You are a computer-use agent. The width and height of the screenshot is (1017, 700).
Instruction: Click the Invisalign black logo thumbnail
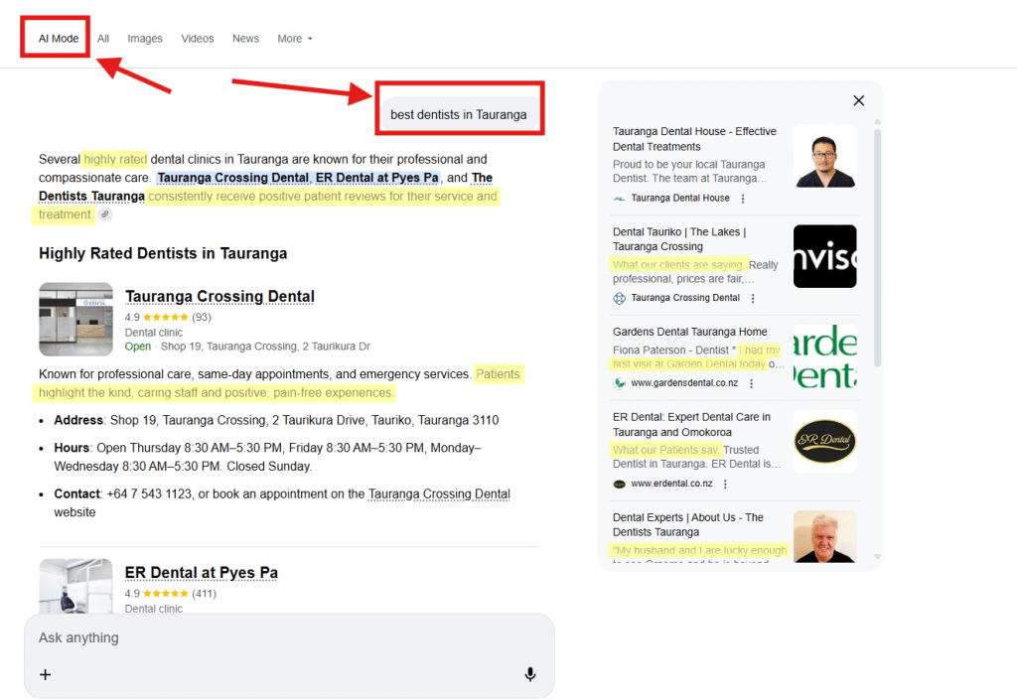[825, 256]
